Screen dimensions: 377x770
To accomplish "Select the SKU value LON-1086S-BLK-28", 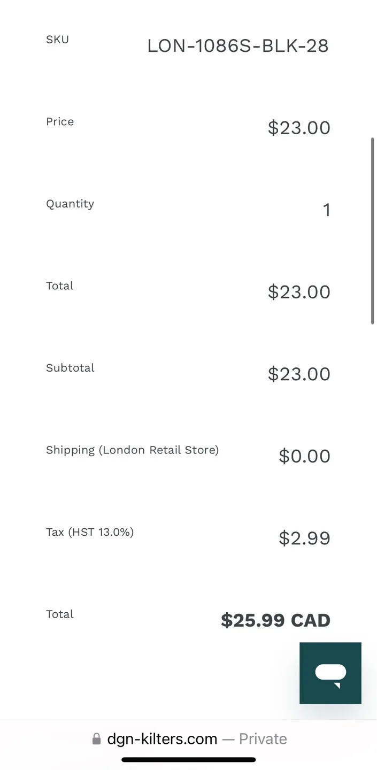I will coord(238,46).
